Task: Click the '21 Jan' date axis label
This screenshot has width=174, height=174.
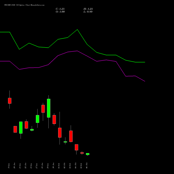Action: click(20, 166)
